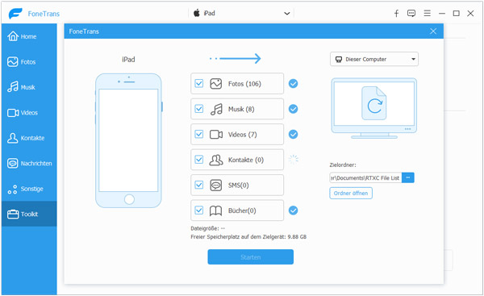Click the Zielordner: label
Screen dimensions: 484x296
pos(343,165)
